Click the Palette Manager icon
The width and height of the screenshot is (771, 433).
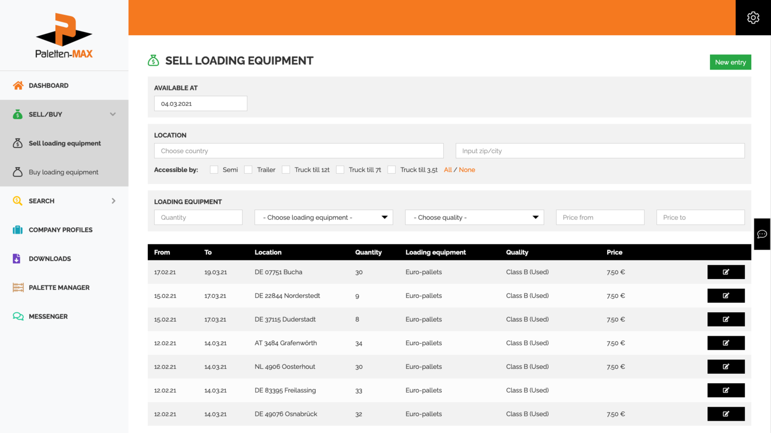(x=18, y=288)
